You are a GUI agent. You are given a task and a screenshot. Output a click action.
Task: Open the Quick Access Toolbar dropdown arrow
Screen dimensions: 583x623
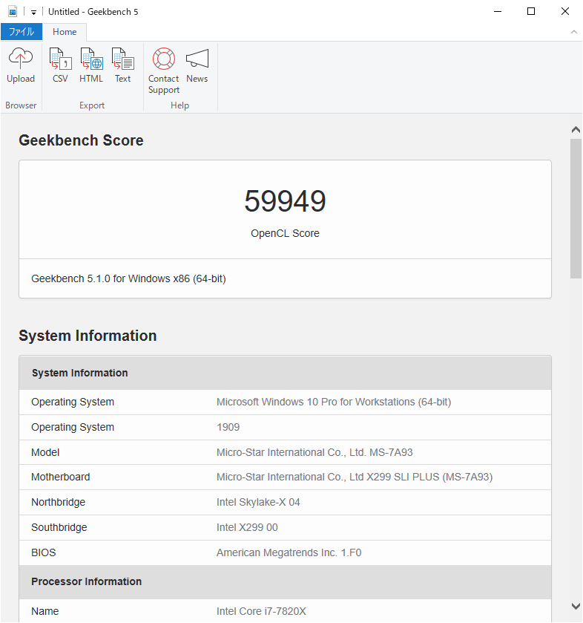point(33,13)
